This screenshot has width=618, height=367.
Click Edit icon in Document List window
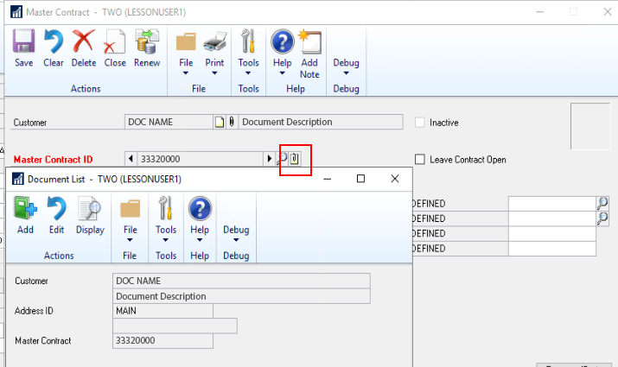point(57,215)
